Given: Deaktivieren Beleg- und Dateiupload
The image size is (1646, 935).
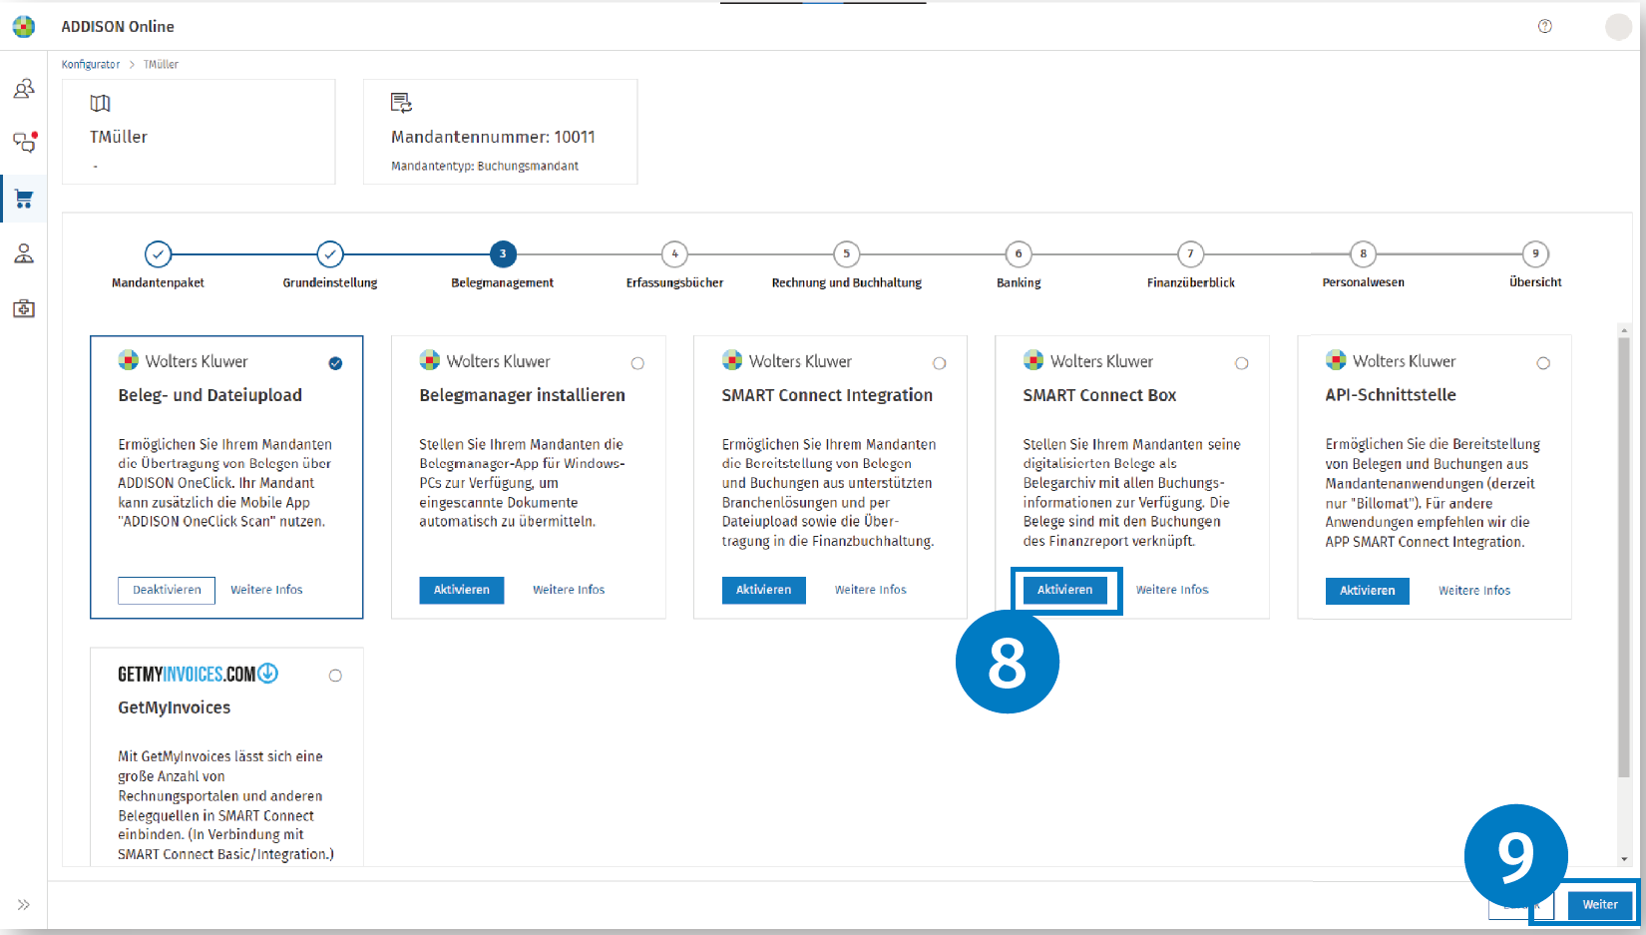Looking at the screenshot, I should coord(167,590).
